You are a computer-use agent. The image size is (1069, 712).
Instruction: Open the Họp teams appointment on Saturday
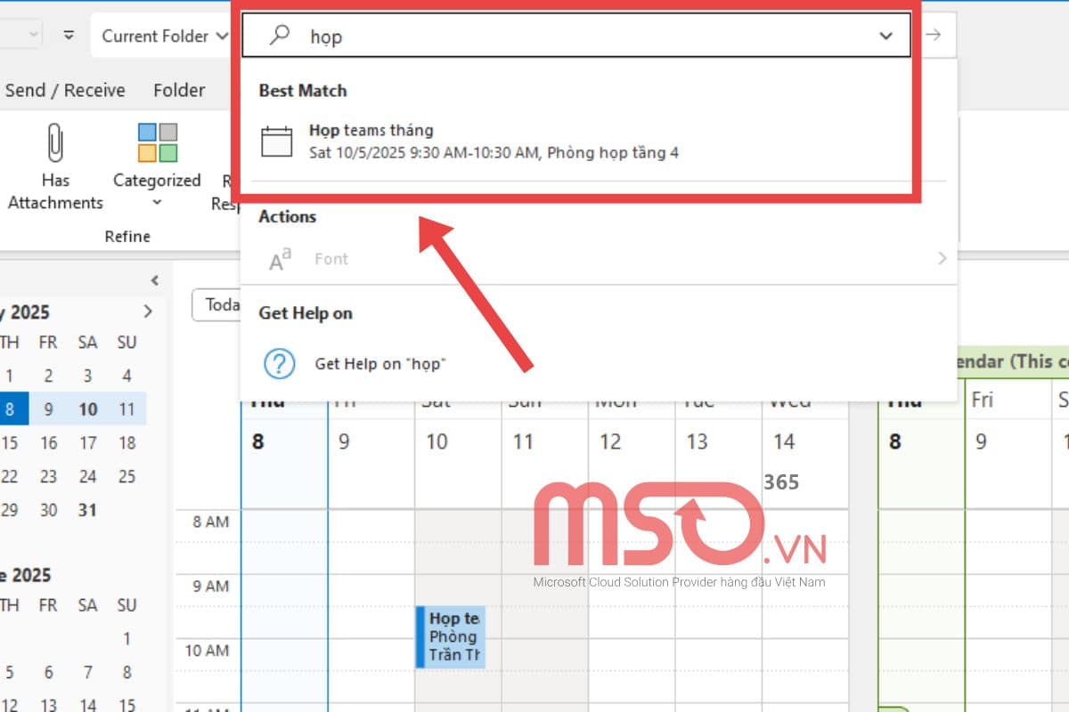coord(451,636)
